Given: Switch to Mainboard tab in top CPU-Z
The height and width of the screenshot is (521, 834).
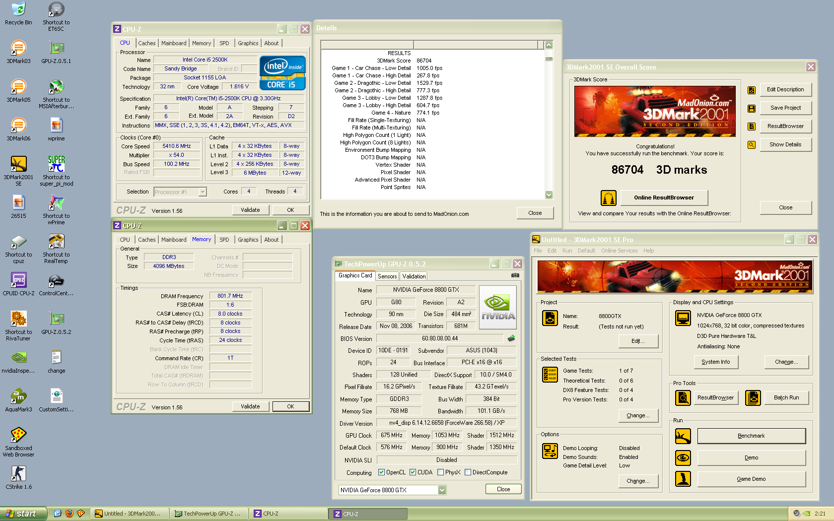Looking at the screenshot, I should click(174, 43).
